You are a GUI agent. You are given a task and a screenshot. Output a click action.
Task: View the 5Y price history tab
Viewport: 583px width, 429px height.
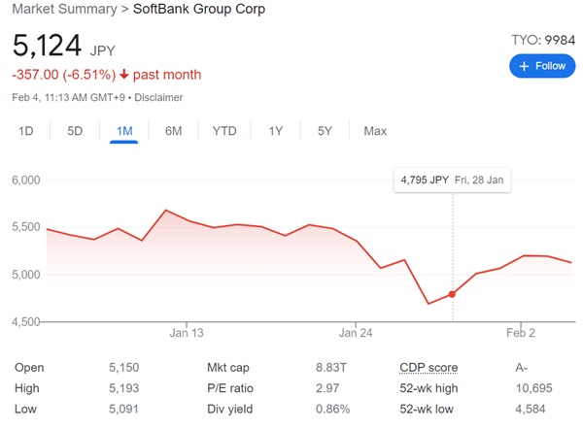click(x=325, y=131)
